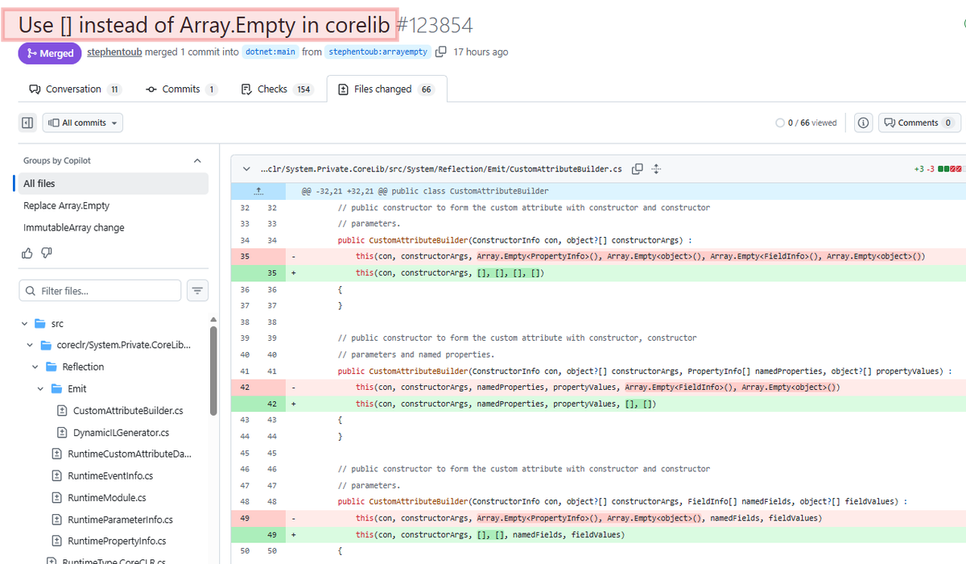
Task: Open RuntimeEventInfo.cs in file tree
Action: pos(110,475)
